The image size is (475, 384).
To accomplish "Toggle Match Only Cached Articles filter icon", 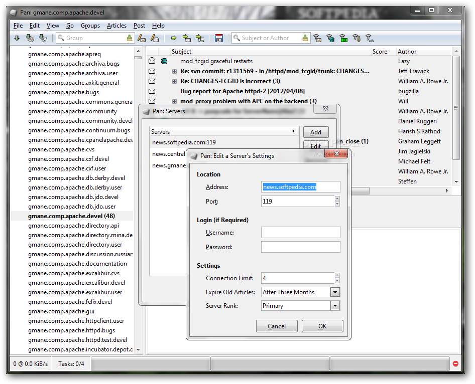I will point(330,38).
